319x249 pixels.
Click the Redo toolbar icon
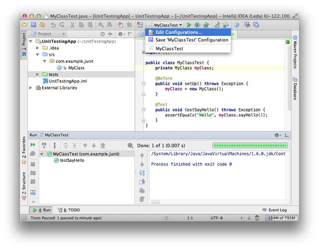(62, 25)
